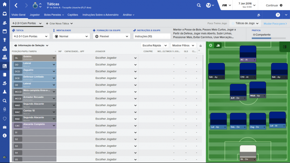Click the search magnifier in top bar
Viewport: 290px width, 163px height.
[199, 6]
